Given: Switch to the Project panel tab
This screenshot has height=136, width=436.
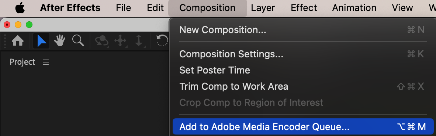Looking at the screenshot, I should (x=23, y=62).
